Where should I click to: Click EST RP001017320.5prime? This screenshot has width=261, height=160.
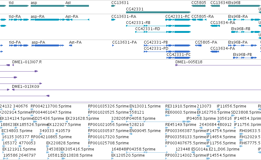[x=108, y=137]
